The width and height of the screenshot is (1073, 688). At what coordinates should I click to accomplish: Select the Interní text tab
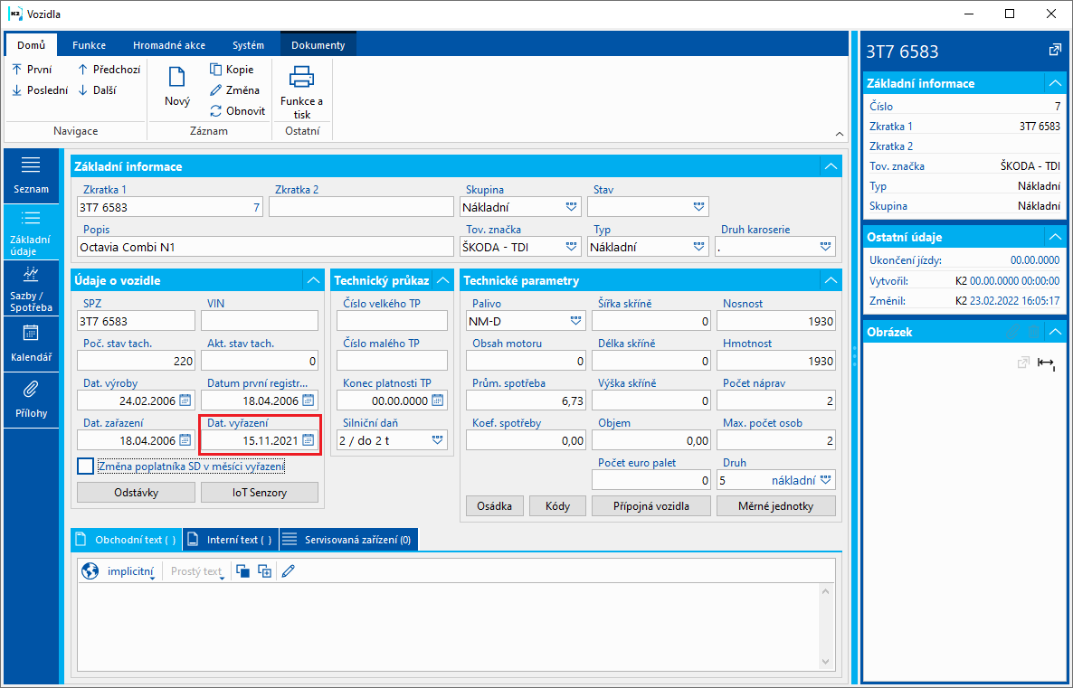(x=232, y=540)
